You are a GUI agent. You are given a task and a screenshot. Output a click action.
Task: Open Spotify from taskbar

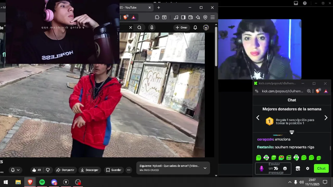click(42, 182)
